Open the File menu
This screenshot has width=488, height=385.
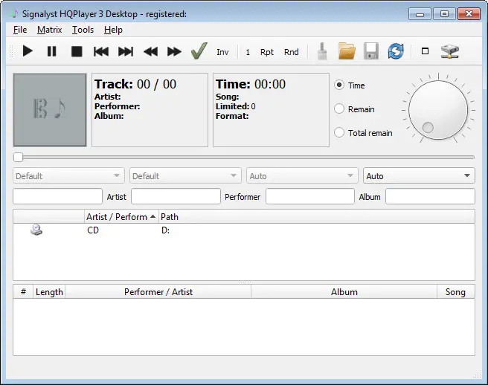click(20, 30)
